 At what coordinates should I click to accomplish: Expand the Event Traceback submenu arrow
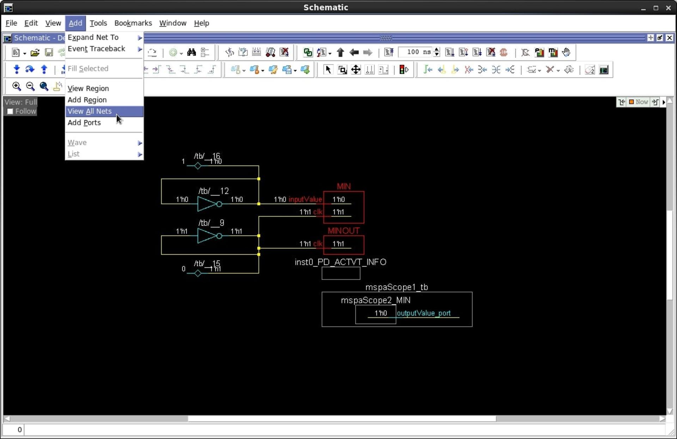pos(140,49)
